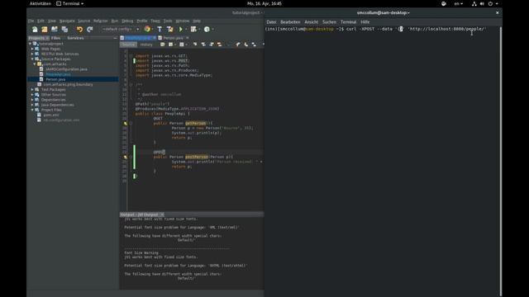
Task: Open the Datei menu in terminal
Action: [271, 22]
